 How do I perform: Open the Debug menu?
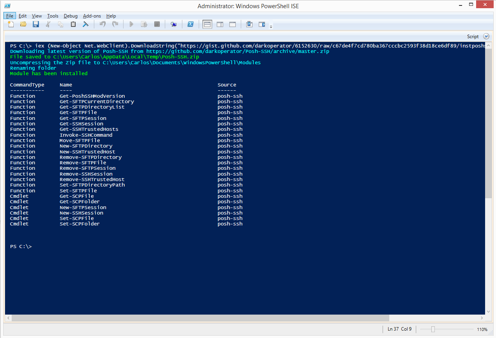[71, 16]
